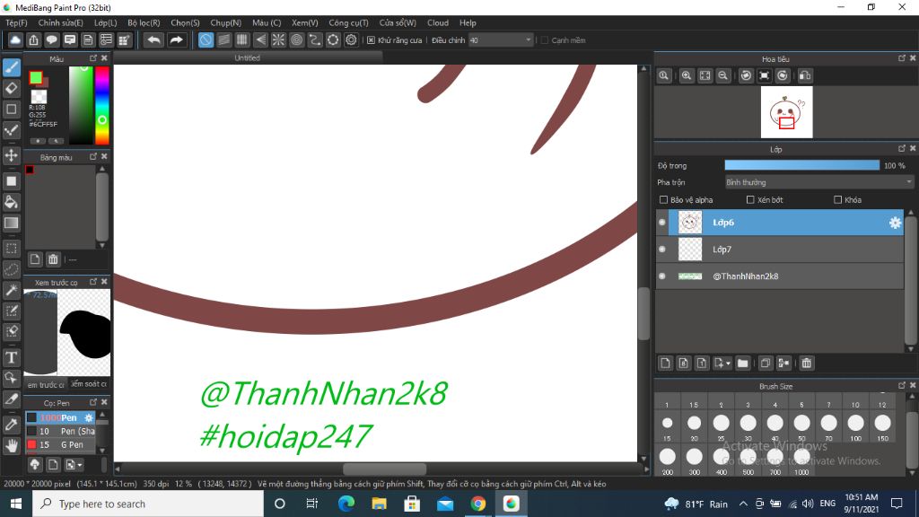Open the Chỉnh sửa(E) menu

60,22
